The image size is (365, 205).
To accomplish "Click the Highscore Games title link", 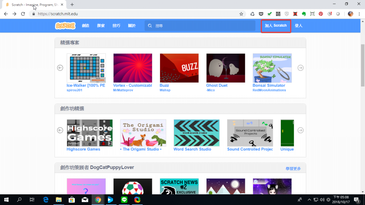I will point(83,149).
